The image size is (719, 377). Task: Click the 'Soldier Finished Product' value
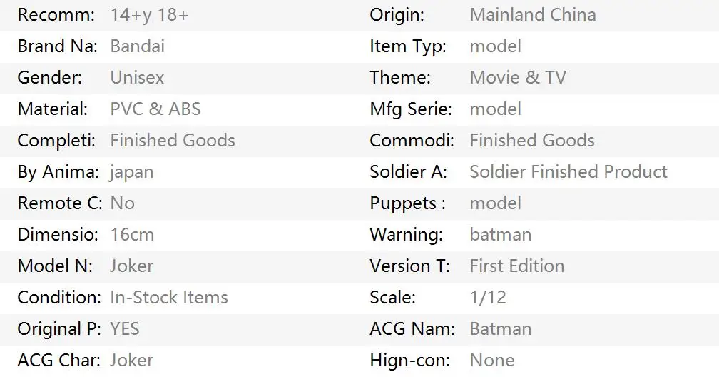click(x=568, y=172)
